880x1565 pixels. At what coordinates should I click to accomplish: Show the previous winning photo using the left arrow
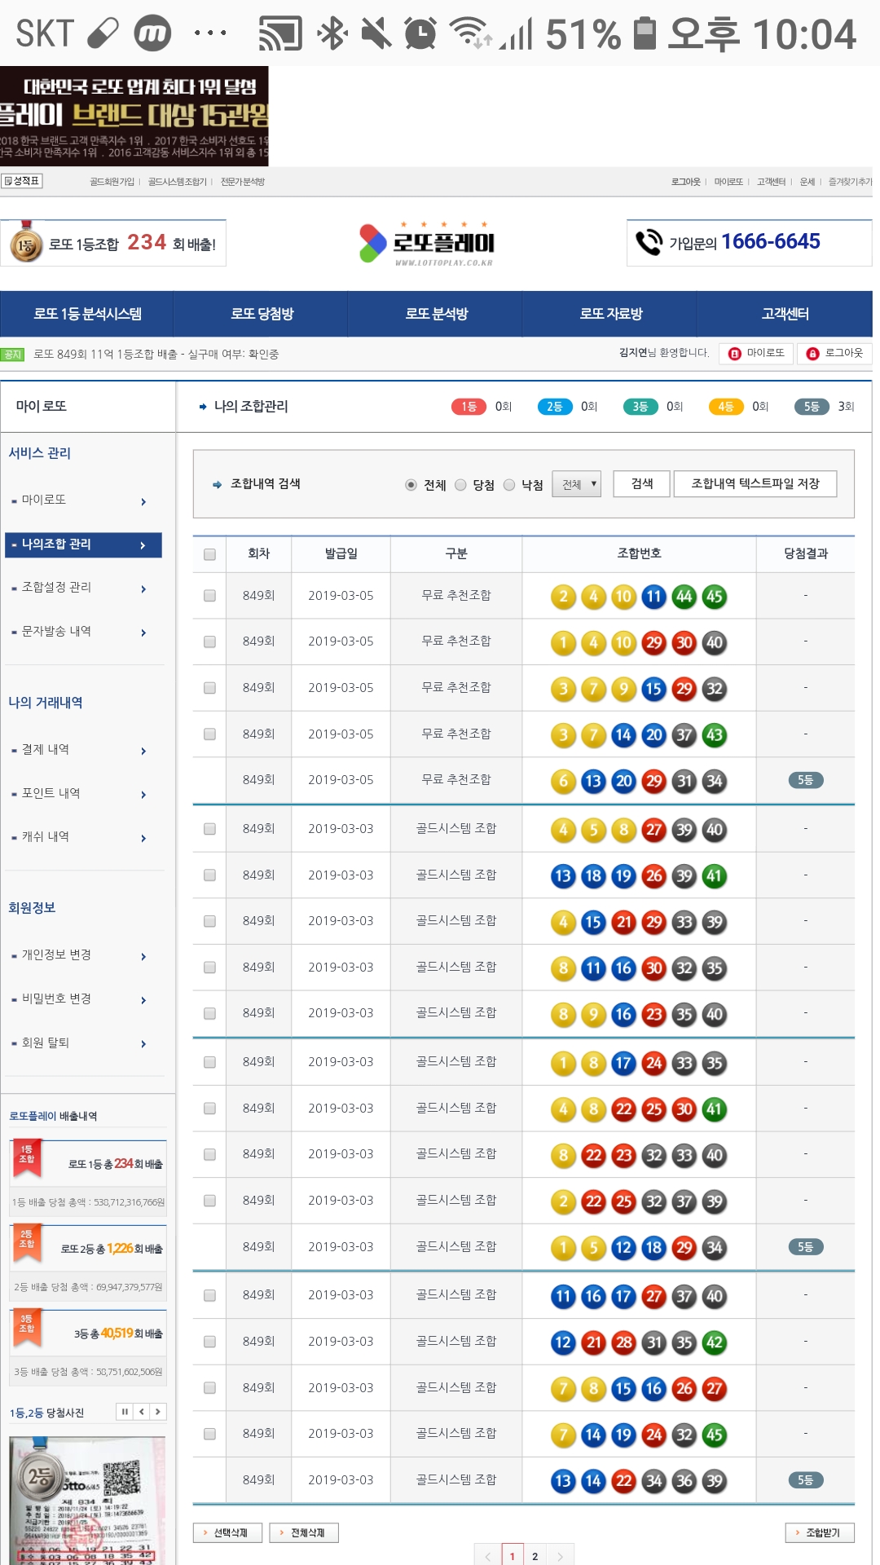tap(141, 1412)
